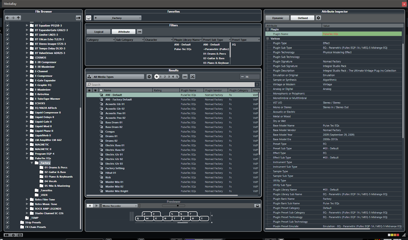Switch to Attribute filter tab
408x240 pixels.
pyautogui.click(x=124, y=32)
